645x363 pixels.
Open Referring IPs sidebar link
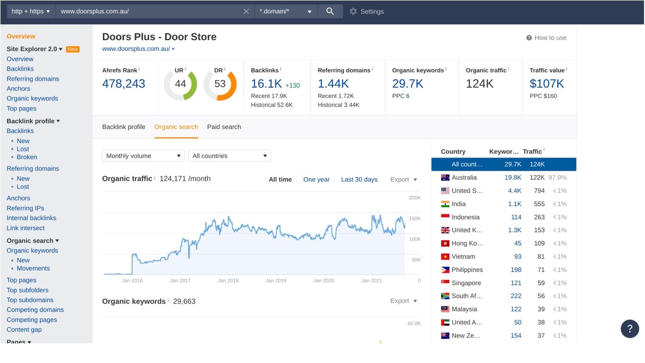[25, 208]
